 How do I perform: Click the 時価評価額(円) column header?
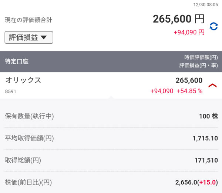pyautogui.click(x=201, y=57)
